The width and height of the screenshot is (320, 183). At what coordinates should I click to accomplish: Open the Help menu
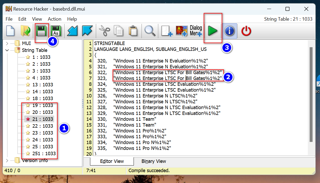tap(72, 19)
